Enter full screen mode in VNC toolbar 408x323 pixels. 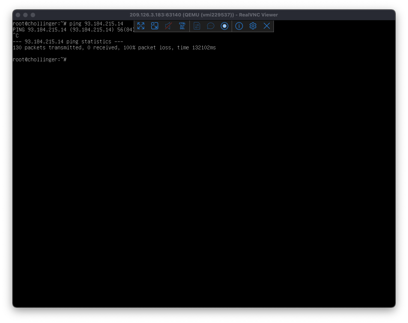[x=141, y=26]
